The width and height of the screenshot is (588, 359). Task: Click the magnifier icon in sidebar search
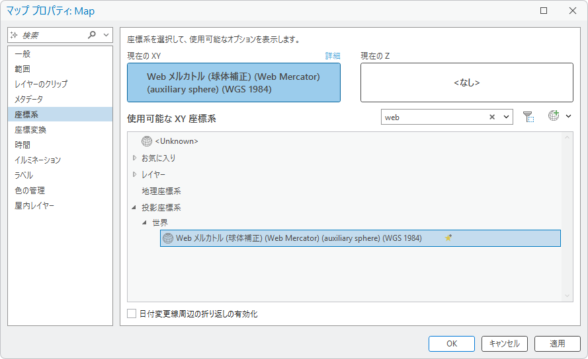(92, 35)
